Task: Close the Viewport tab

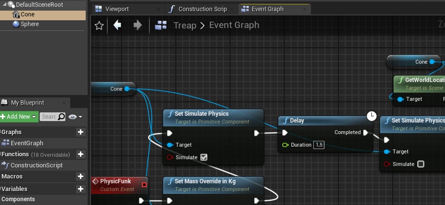Action: tap(158, 10)
